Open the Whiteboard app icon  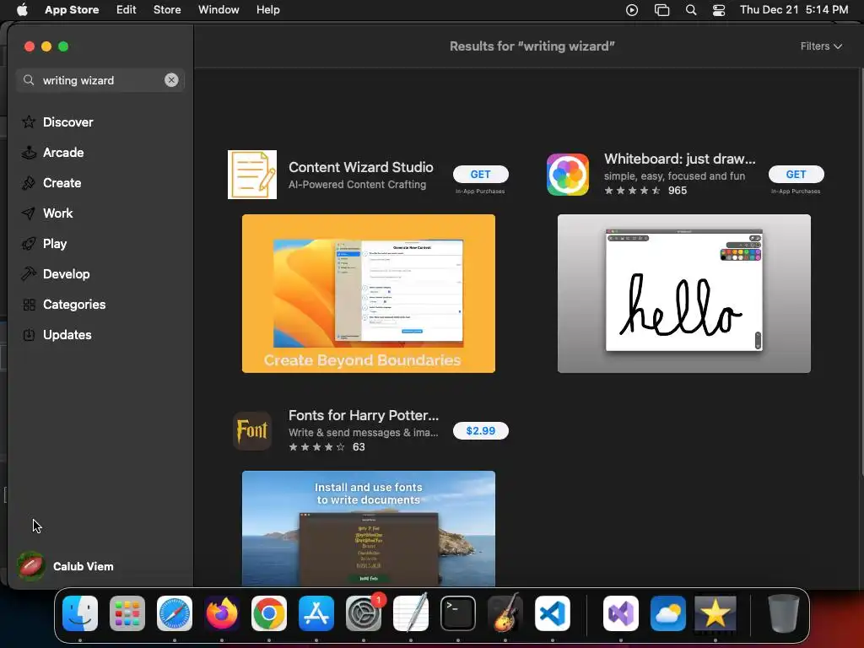pyautogui.click(x=568, y=175)
